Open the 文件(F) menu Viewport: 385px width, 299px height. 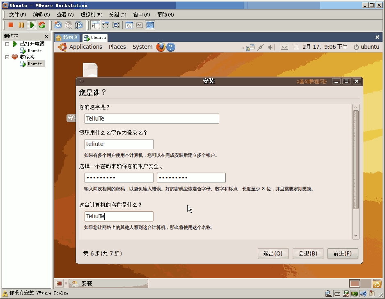point(17,15)
